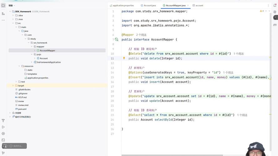The image size is (278, 156).
Task: Collapse the resources folder
Action: (x=19, y=66)
